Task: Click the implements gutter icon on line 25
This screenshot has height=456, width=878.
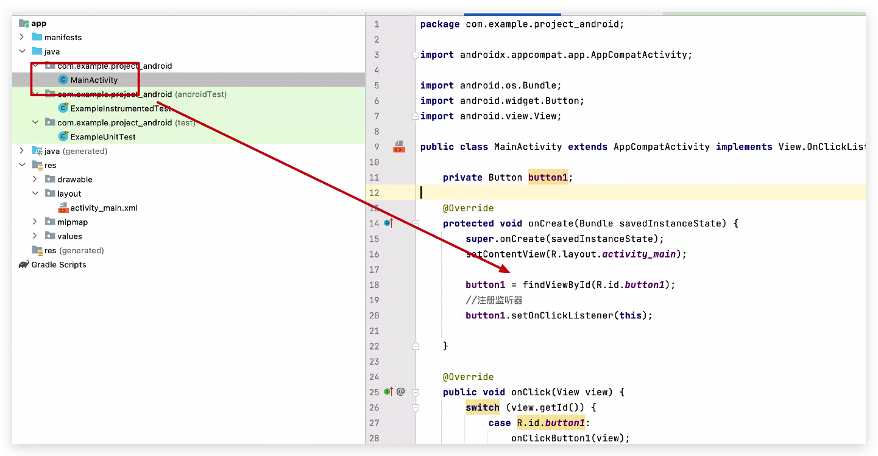Action: click(x=389, y=392)
